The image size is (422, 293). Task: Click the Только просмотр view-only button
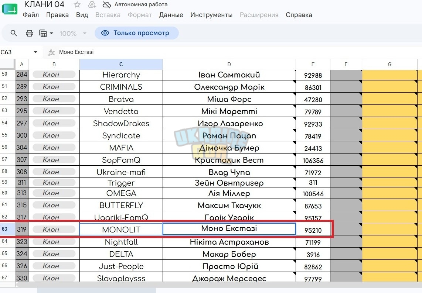point(137,33)
